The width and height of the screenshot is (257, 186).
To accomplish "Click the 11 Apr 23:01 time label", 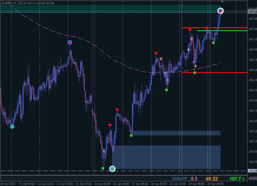I will [46, 184].
